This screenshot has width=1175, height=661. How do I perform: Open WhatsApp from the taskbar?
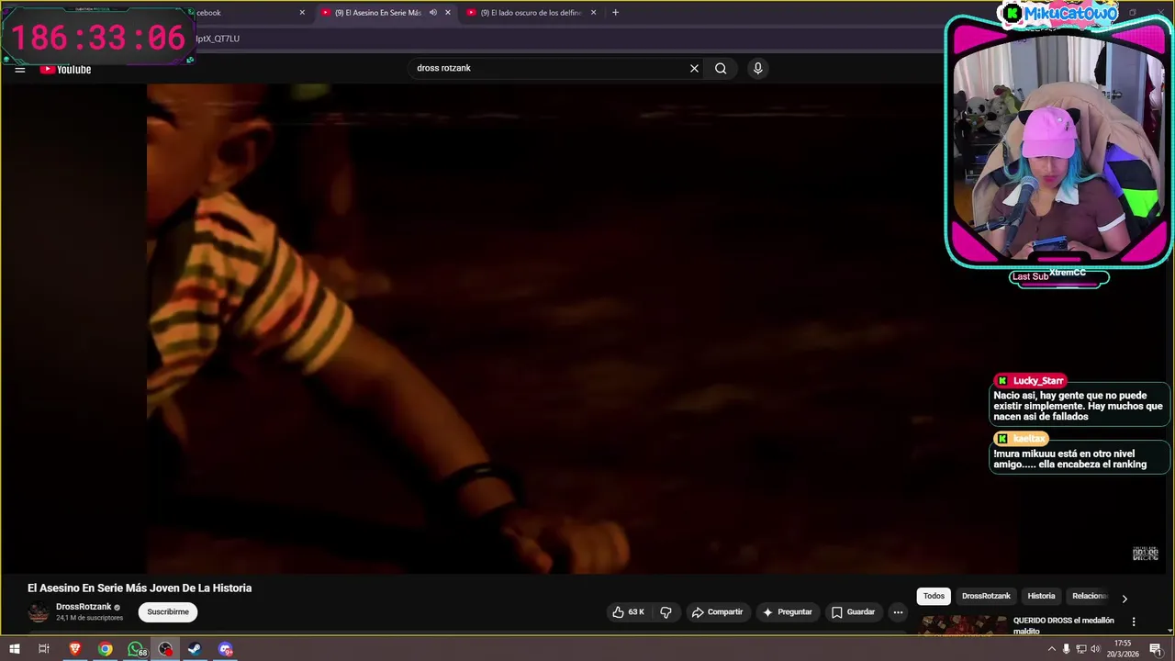tap(136, 649)
